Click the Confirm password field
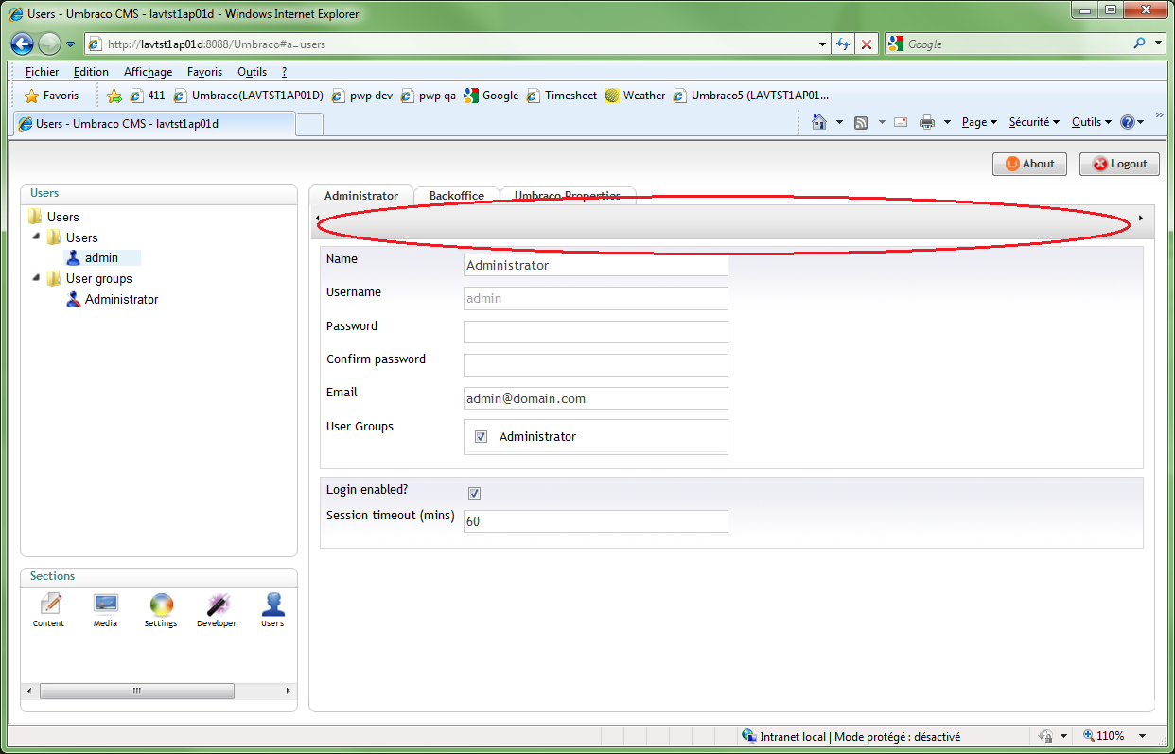The width and height of the screenshot is (1175, 754). pos(596,365)
